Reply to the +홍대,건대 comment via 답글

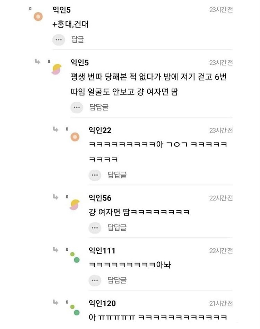click(x=78, y=39)
